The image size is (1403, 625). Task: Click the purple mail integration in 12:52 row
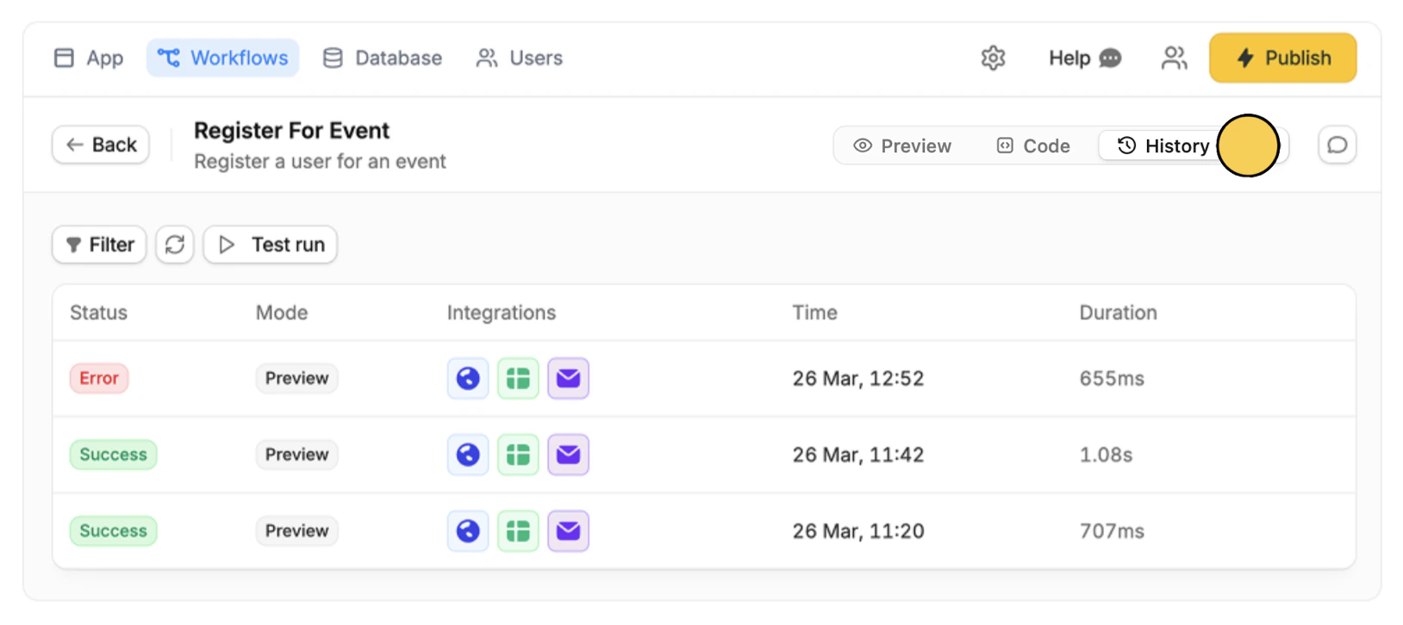coord(568,378)
